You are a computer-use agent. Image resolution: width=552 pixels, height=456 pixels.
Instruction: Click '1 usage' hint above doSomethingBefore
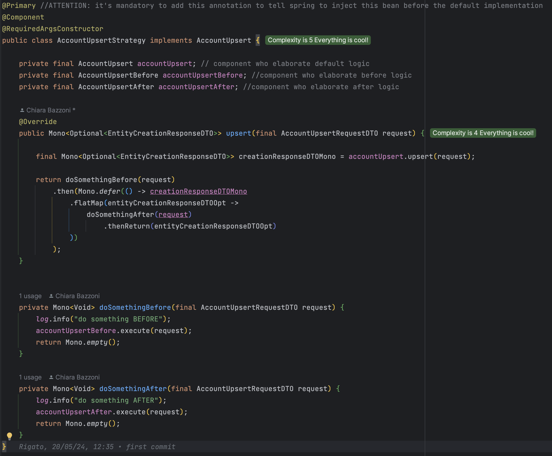click(x=30, y=296)
